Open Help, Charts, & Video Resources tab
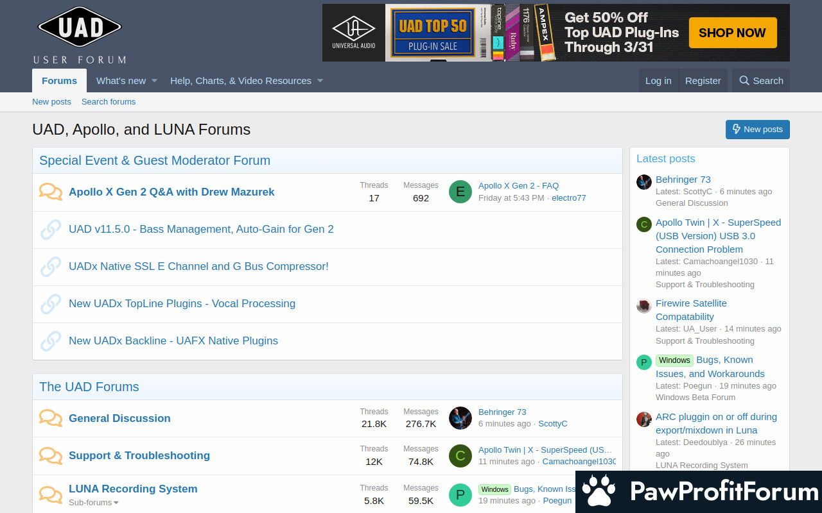 (x=241, y=81)
